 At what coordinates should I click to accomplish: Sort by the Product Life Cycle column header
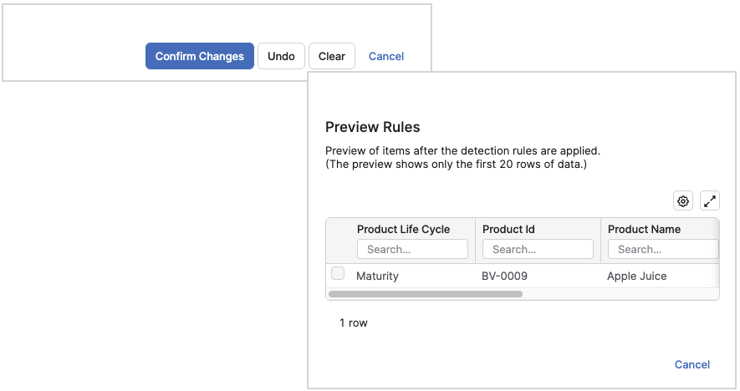click(403, 229)
